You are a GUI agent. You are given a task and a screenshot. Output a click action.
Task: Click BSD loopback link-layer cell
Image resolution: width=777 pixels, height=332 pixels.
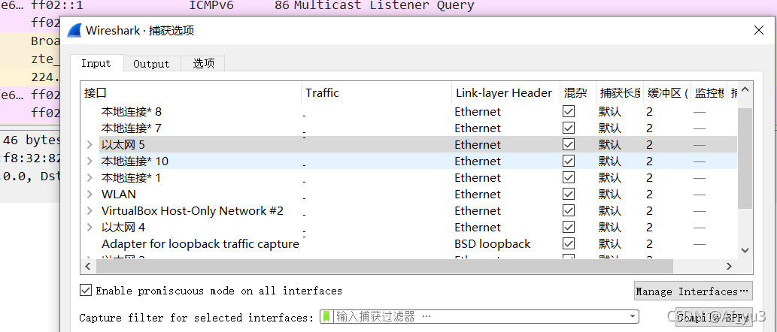tap(492, 244)
